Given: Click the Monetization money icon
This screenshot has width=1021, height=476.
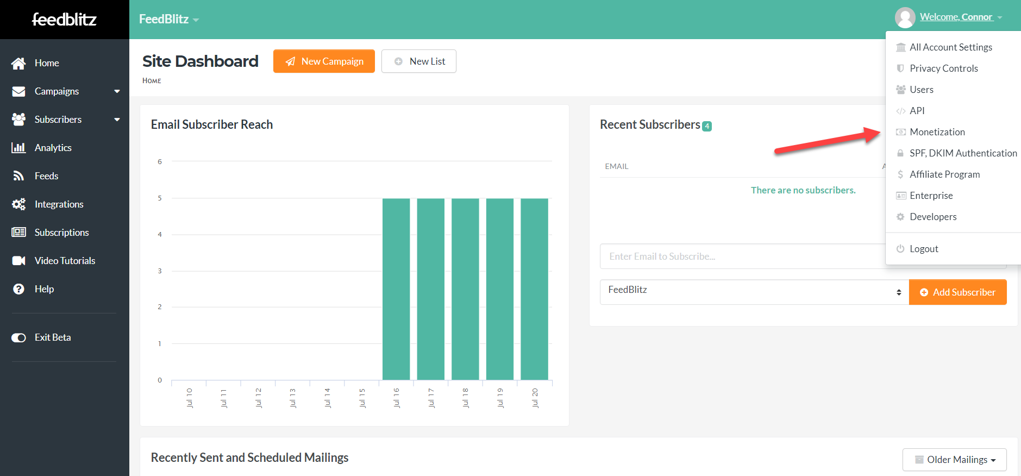Looking at the screenshot, I should click(x=901, y=132).
